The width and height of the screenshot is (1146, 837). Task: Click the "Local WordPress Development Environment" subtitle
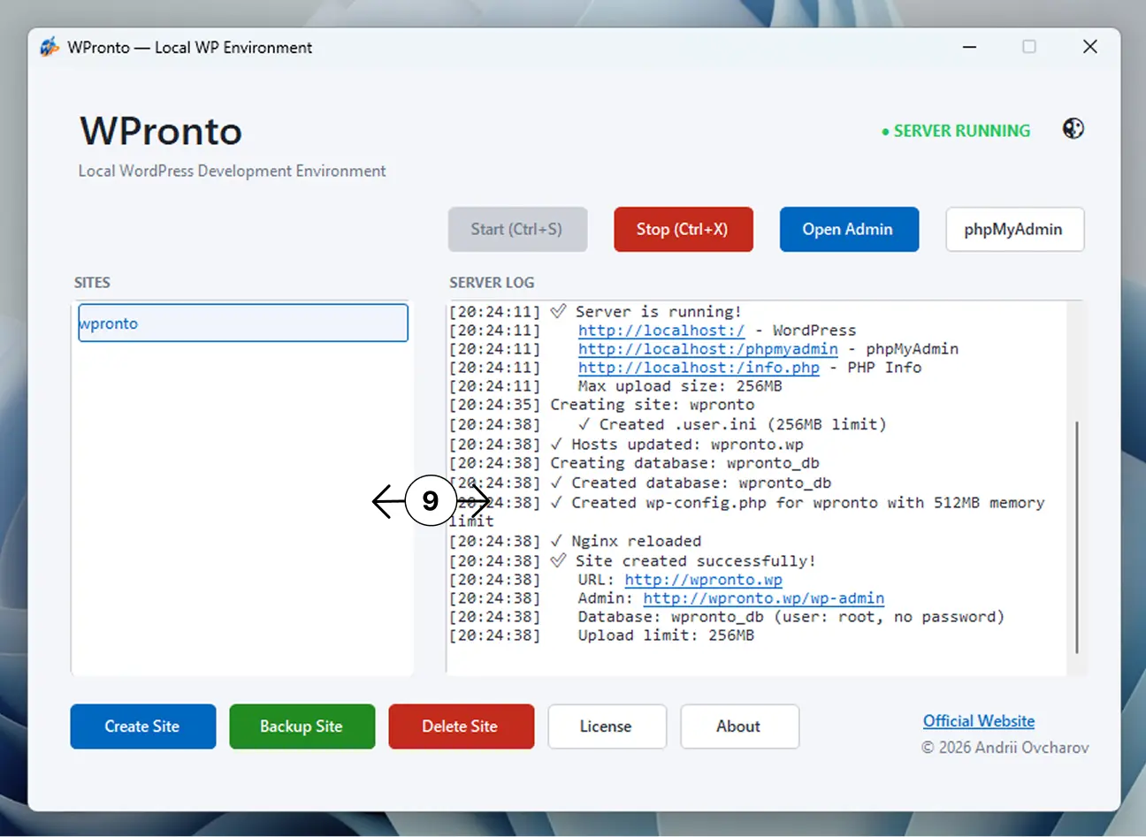[232, 171]
